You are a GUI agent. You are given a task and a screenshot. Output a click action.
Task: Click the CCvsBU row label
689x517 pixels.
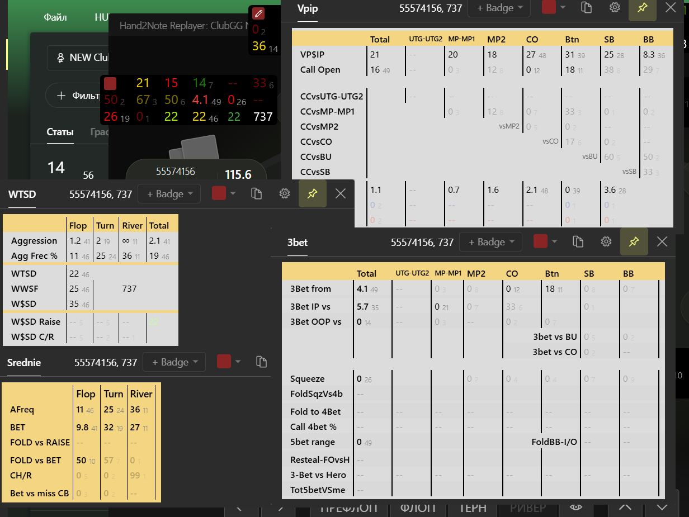(316, 157)
